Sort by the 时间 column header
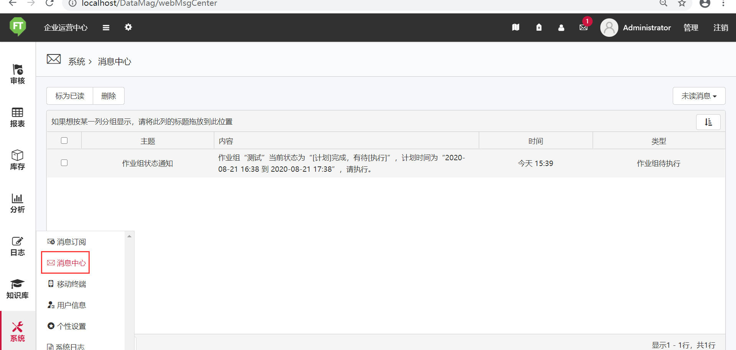Screen dimensions: 736x350 tap(536, 141)
